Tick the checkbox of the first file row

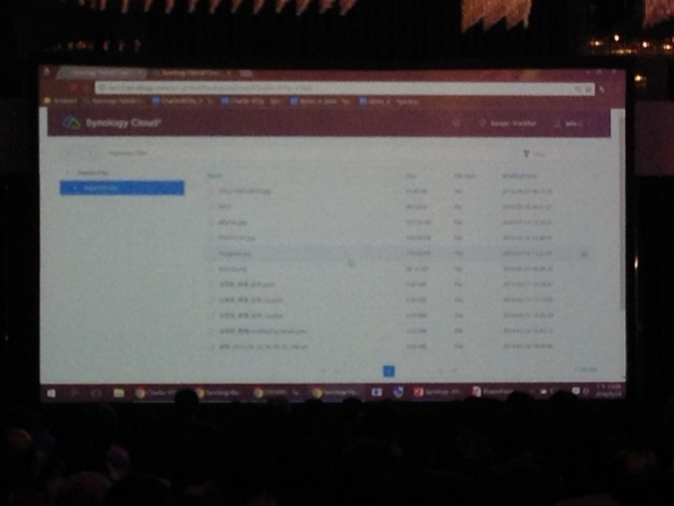(x=211, y=191)
